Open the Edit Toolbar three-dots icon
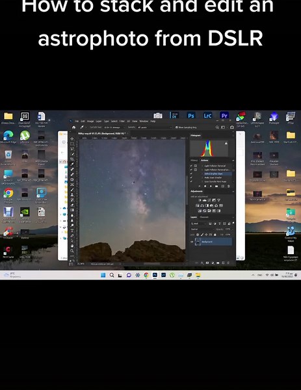 (72, 256)
